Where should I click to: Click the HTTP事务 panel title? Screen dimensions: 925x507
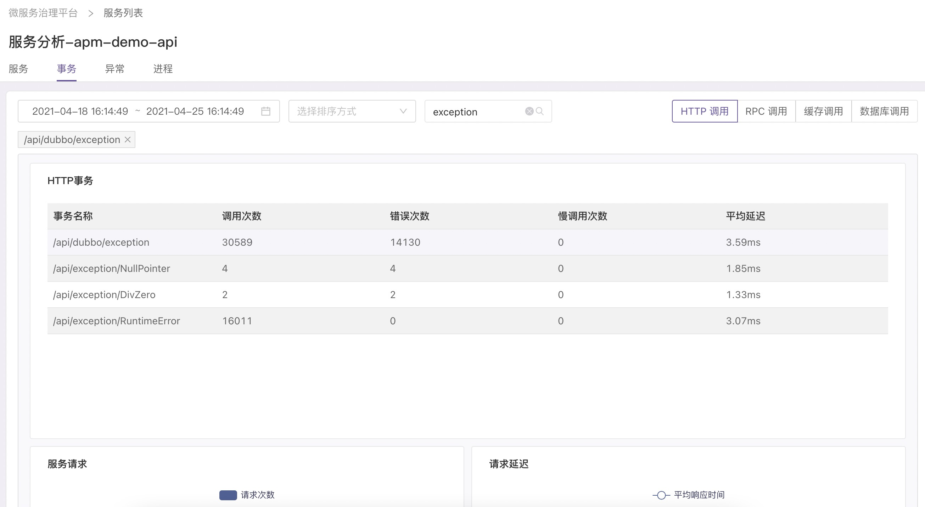point(71,181)
